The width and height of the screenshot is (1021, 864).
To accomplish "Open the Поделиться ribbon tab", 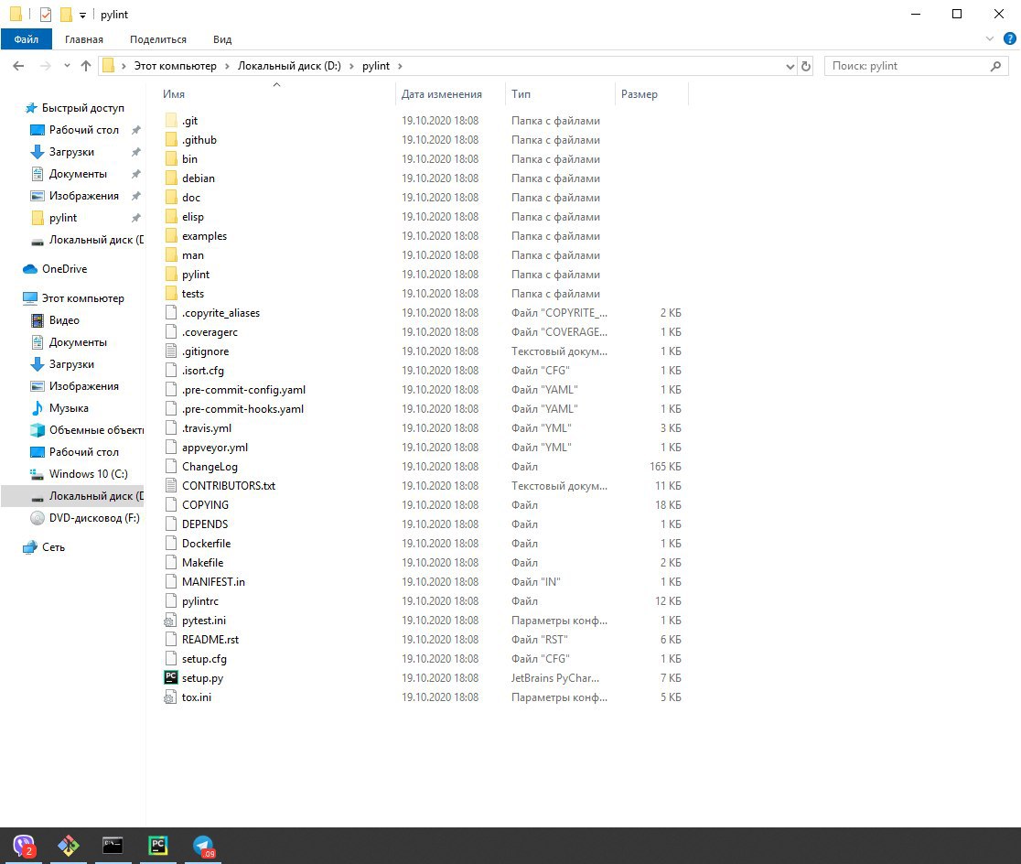I will [158, 39].
